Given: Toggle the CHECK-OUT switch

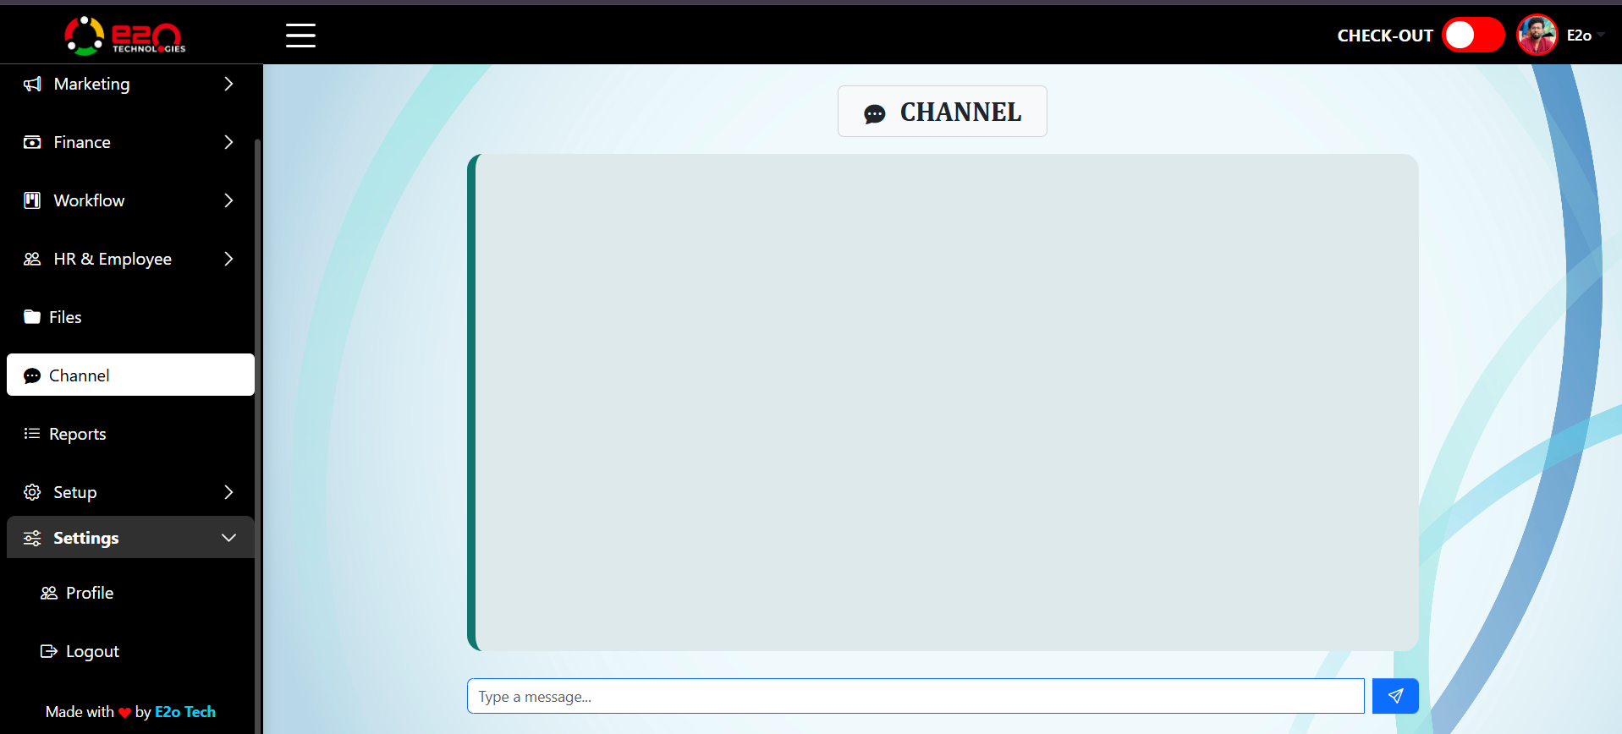Looking at the screenshot, I should (x=1472, y=36).
